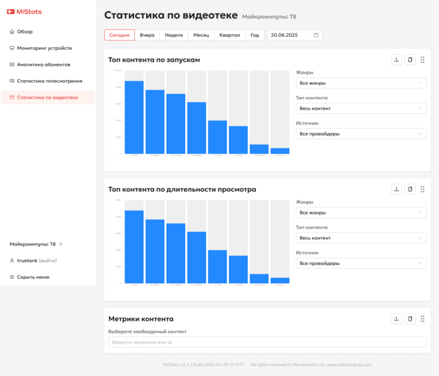Click Скрыть меню to collapse sidebar
The width and height of the screenshot is (439, 376).
point(33,277)
